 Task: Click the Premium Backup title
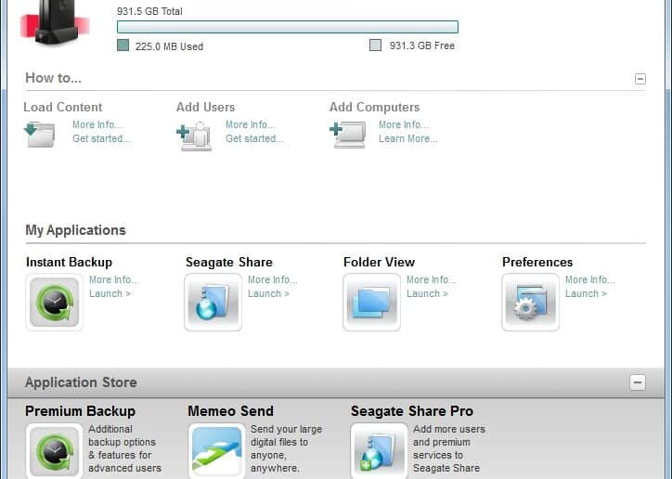pos(80,411)
